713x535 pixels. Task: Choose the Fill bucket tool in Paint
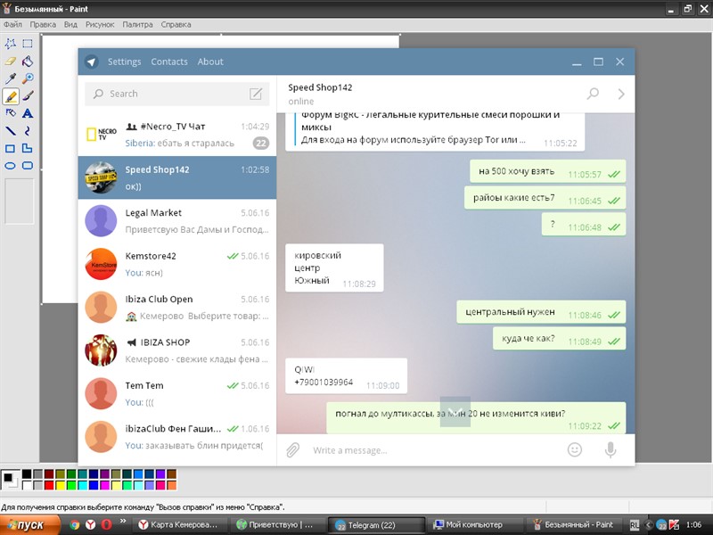coord(28,62)
